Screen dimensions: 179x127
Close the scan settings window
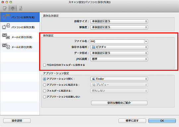pos(3,2)
